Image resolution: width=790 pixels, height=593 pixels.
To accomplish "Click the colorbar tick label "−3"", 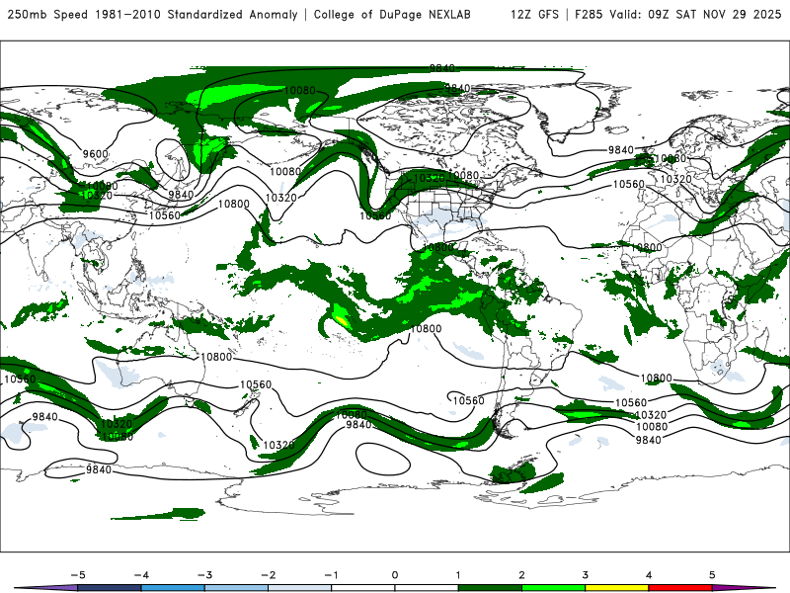I will click(204, 575).
